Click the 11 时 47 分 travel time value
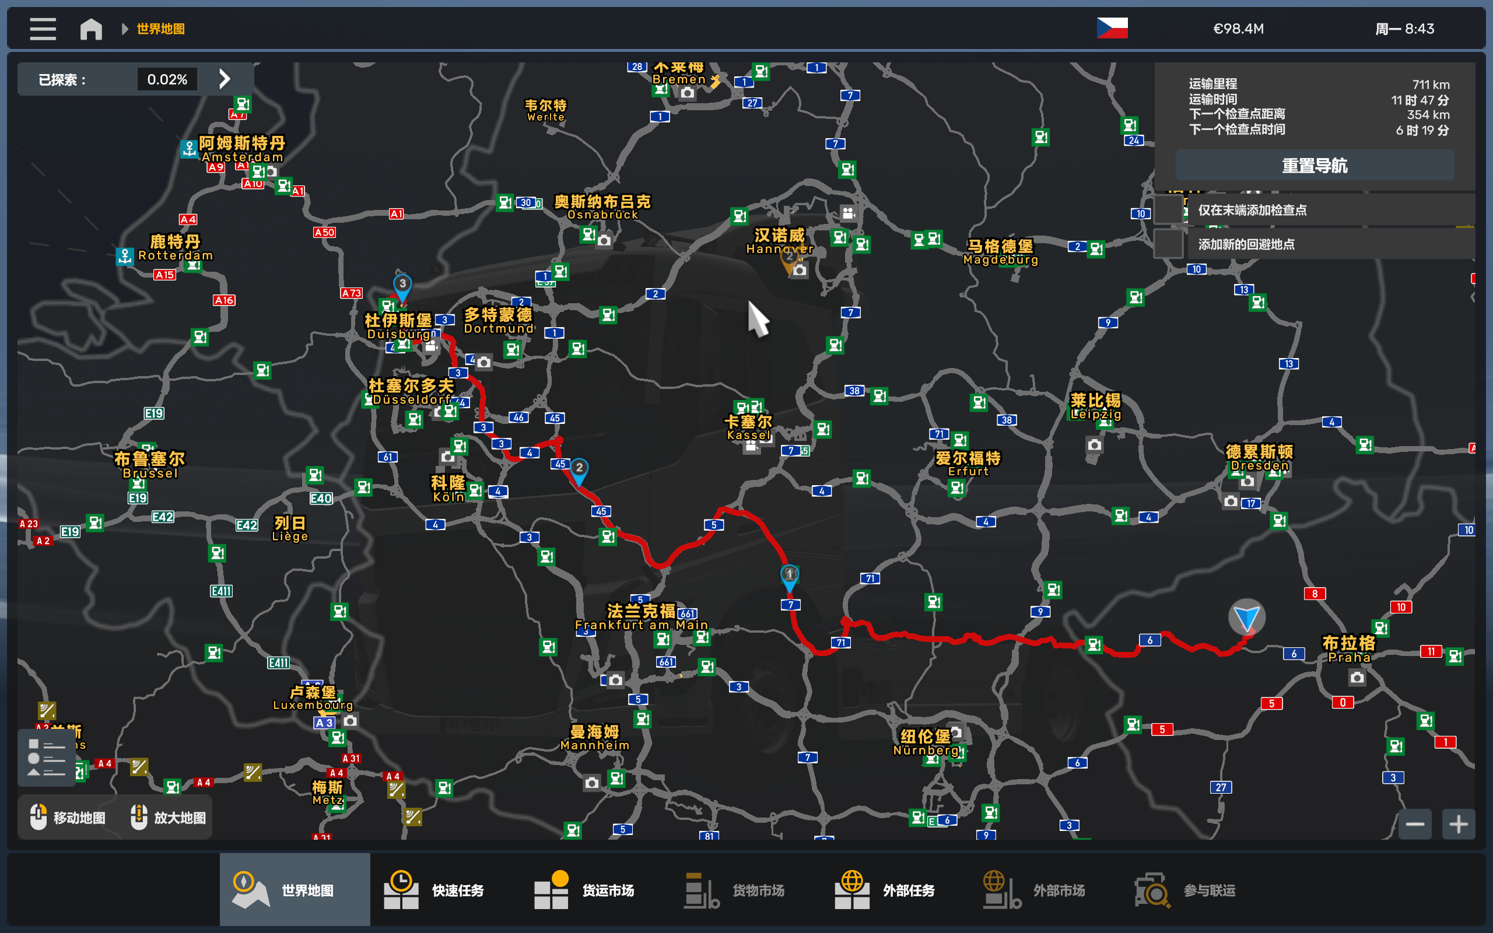 pos(1420,99)
